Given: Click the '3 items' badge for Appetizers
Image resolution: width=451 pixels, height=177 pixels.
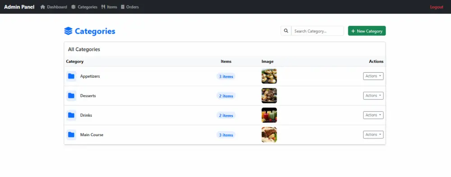Looking at the screenshot, I should (x=226, y=76).
